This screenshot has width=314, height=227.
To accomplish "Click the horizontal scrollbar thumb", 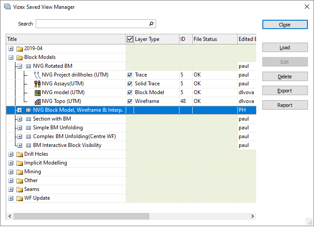I will coord(82,216).
